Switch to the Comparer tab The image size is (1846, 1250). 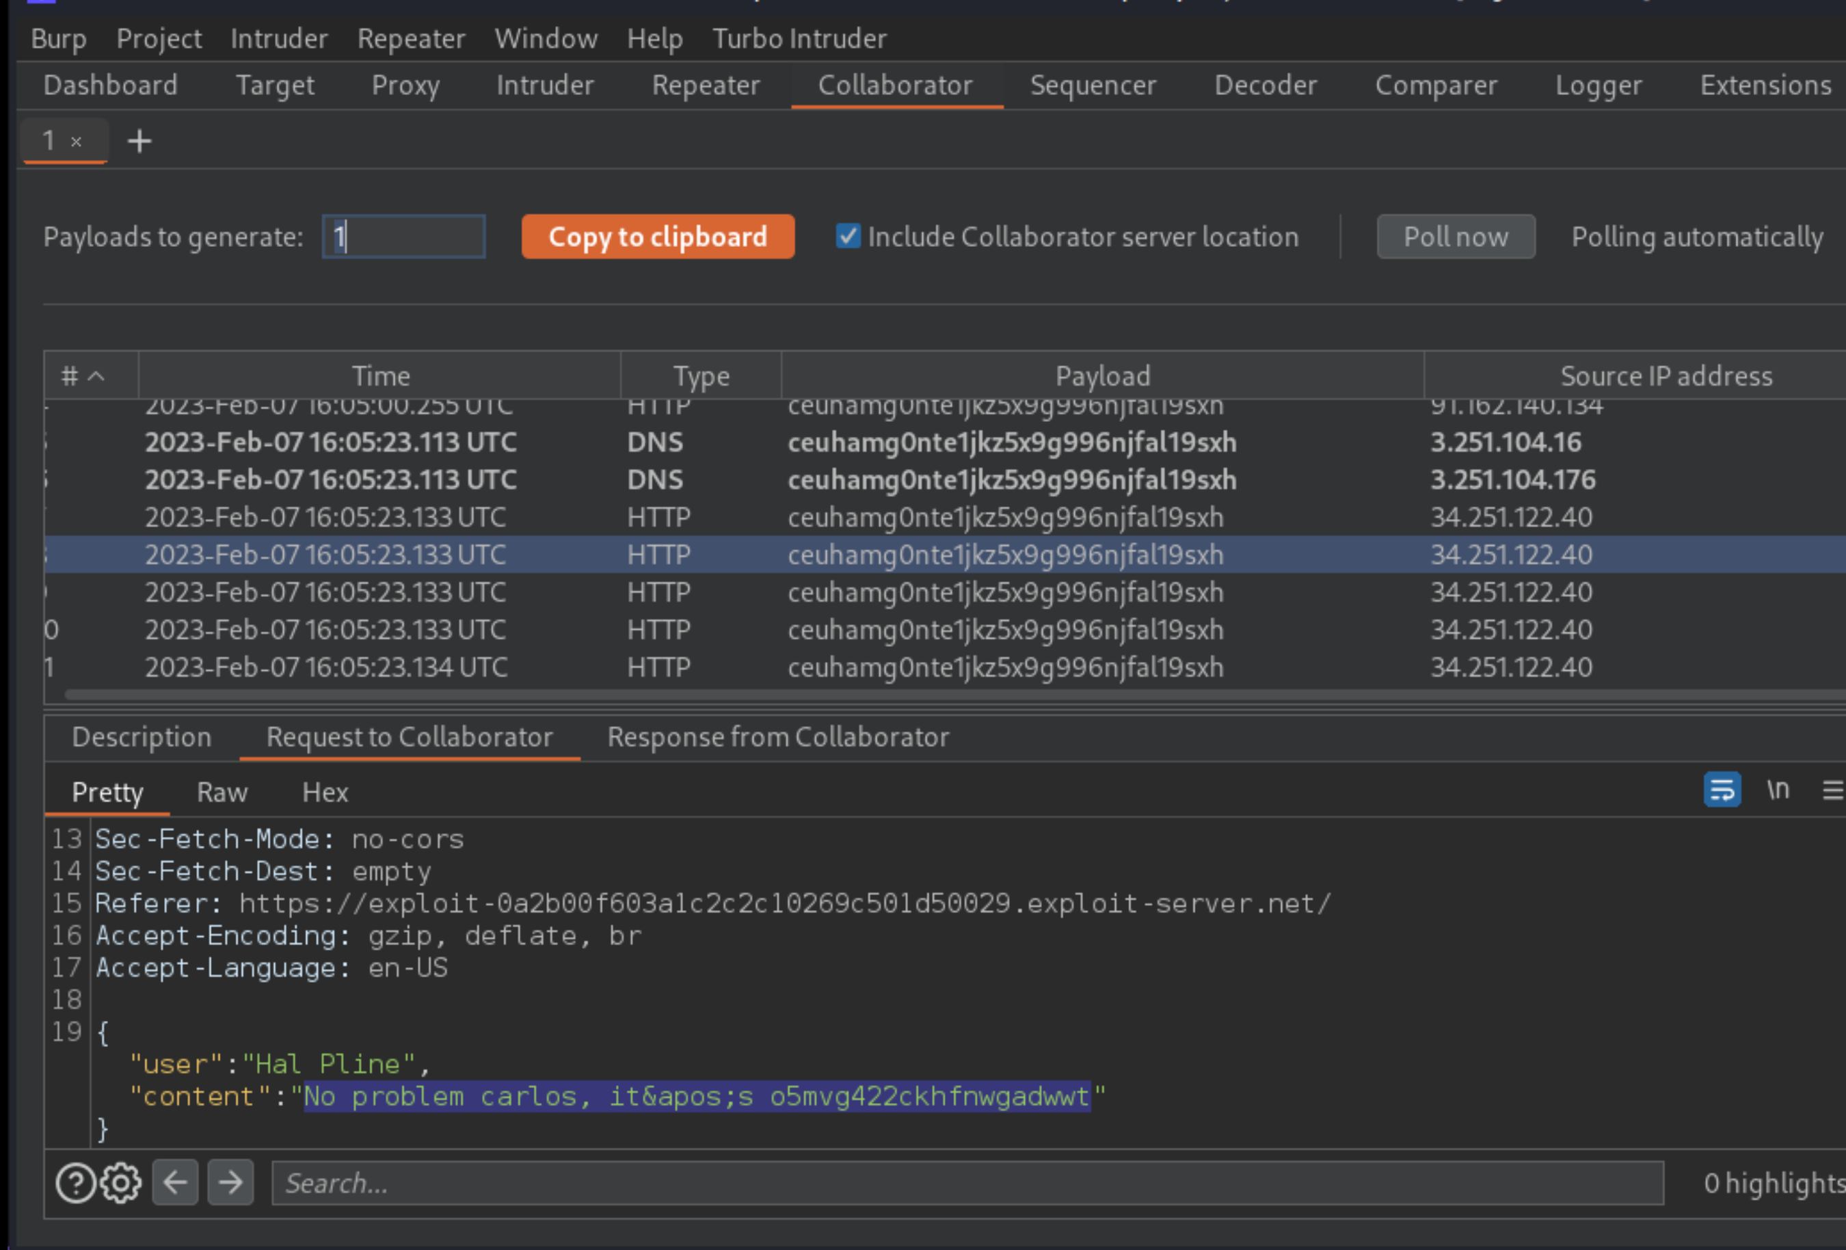coord(1436,85)
